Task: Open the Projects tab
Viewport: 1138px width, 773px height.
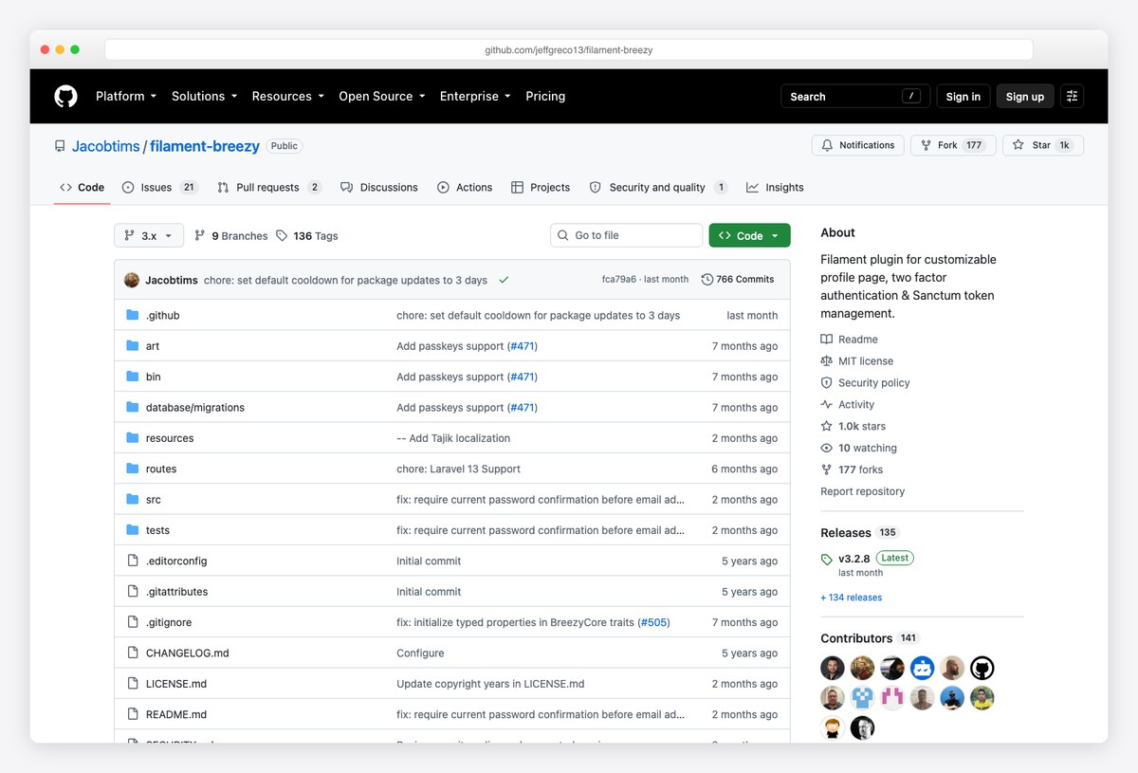Action: click(541, 188)
